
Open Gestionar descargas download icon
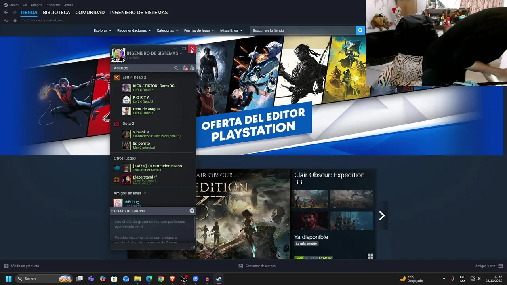click(240, 266)
